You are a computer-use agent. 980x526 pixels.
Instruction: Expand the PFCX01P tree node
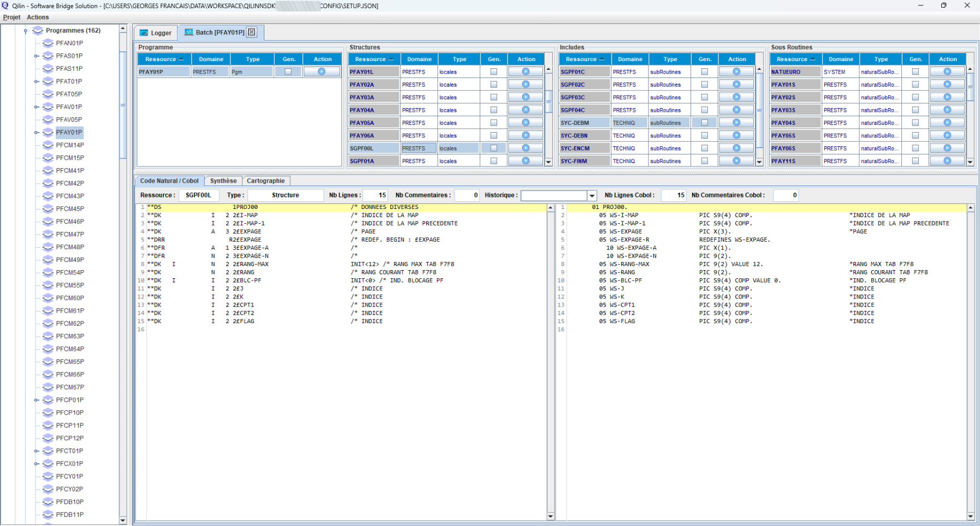tap(35, 463)
